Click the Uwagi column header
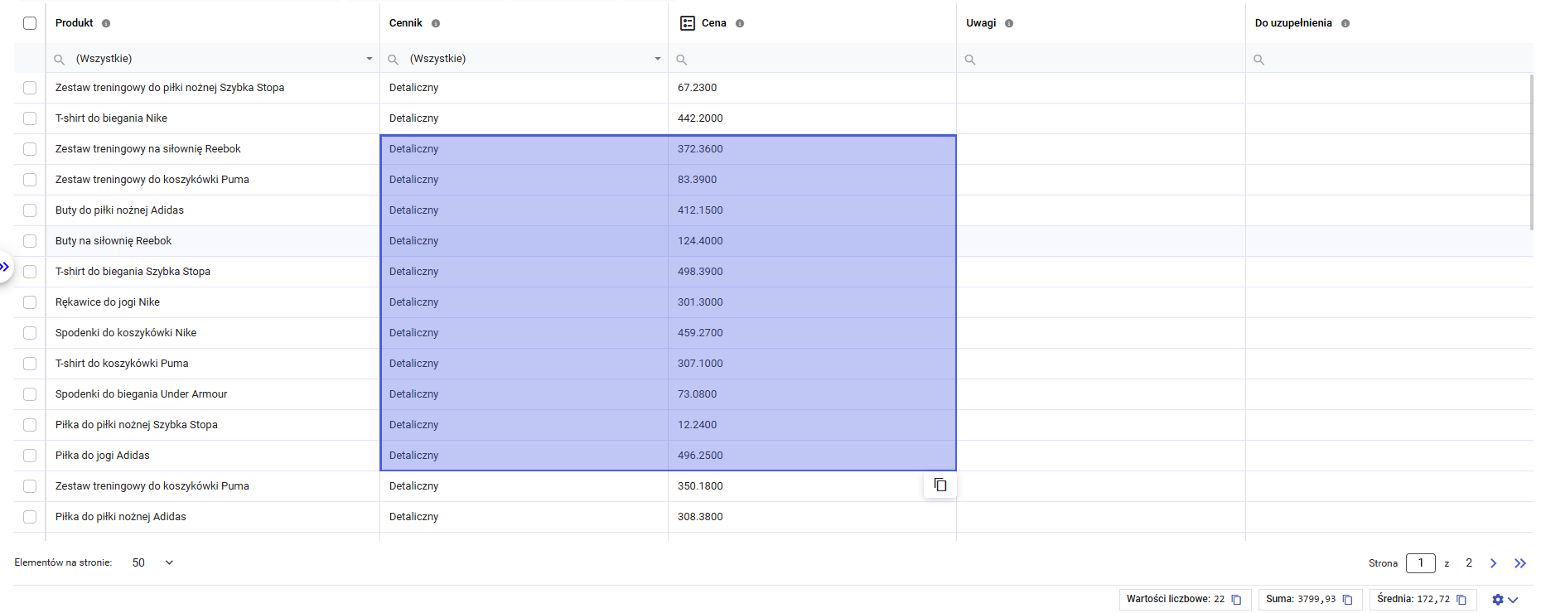The width and height of the screenshot is (1541, 613). (981, 23)
